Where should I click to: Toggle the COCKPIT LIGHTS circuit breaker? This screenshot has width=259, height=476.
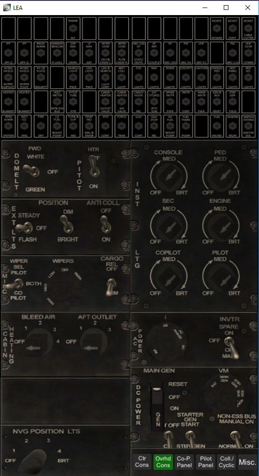point(185,77)
